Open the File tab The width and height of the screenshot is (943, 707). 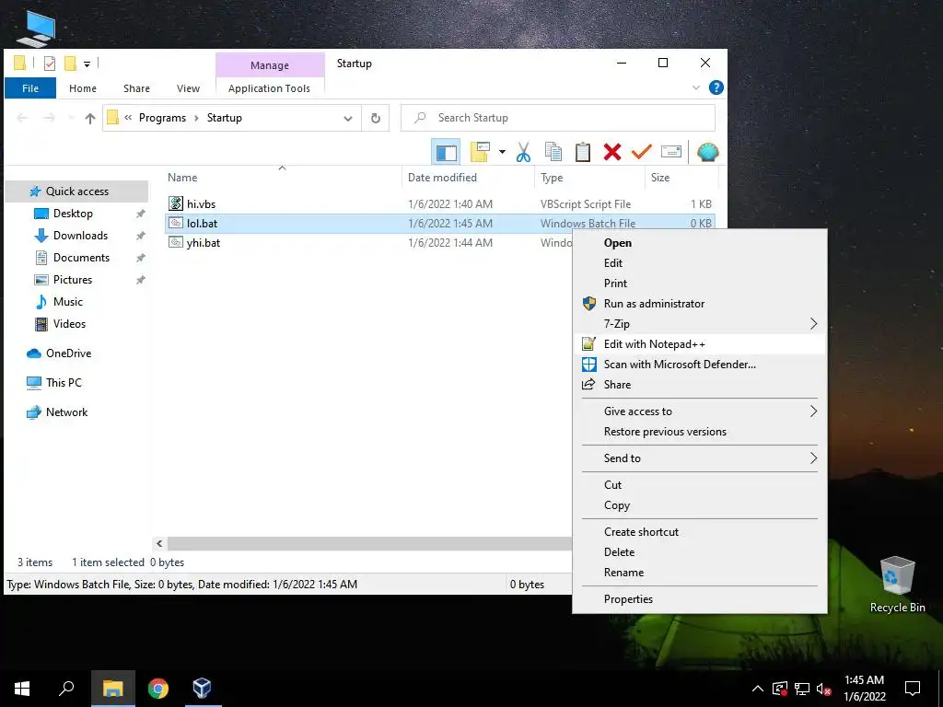tap(30, 88)
